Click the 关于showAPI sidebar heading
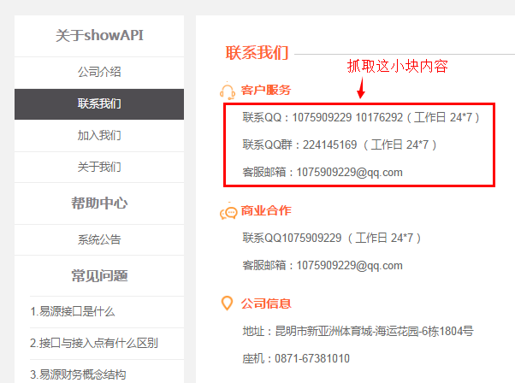The width and height of the screenshot is (515, 383). [x=99, y=35]
